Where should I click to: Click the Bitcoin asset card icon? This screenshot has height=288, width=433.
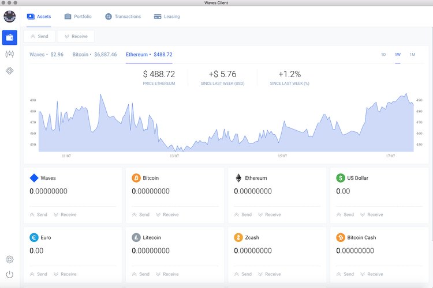click(x=136, y=178)
